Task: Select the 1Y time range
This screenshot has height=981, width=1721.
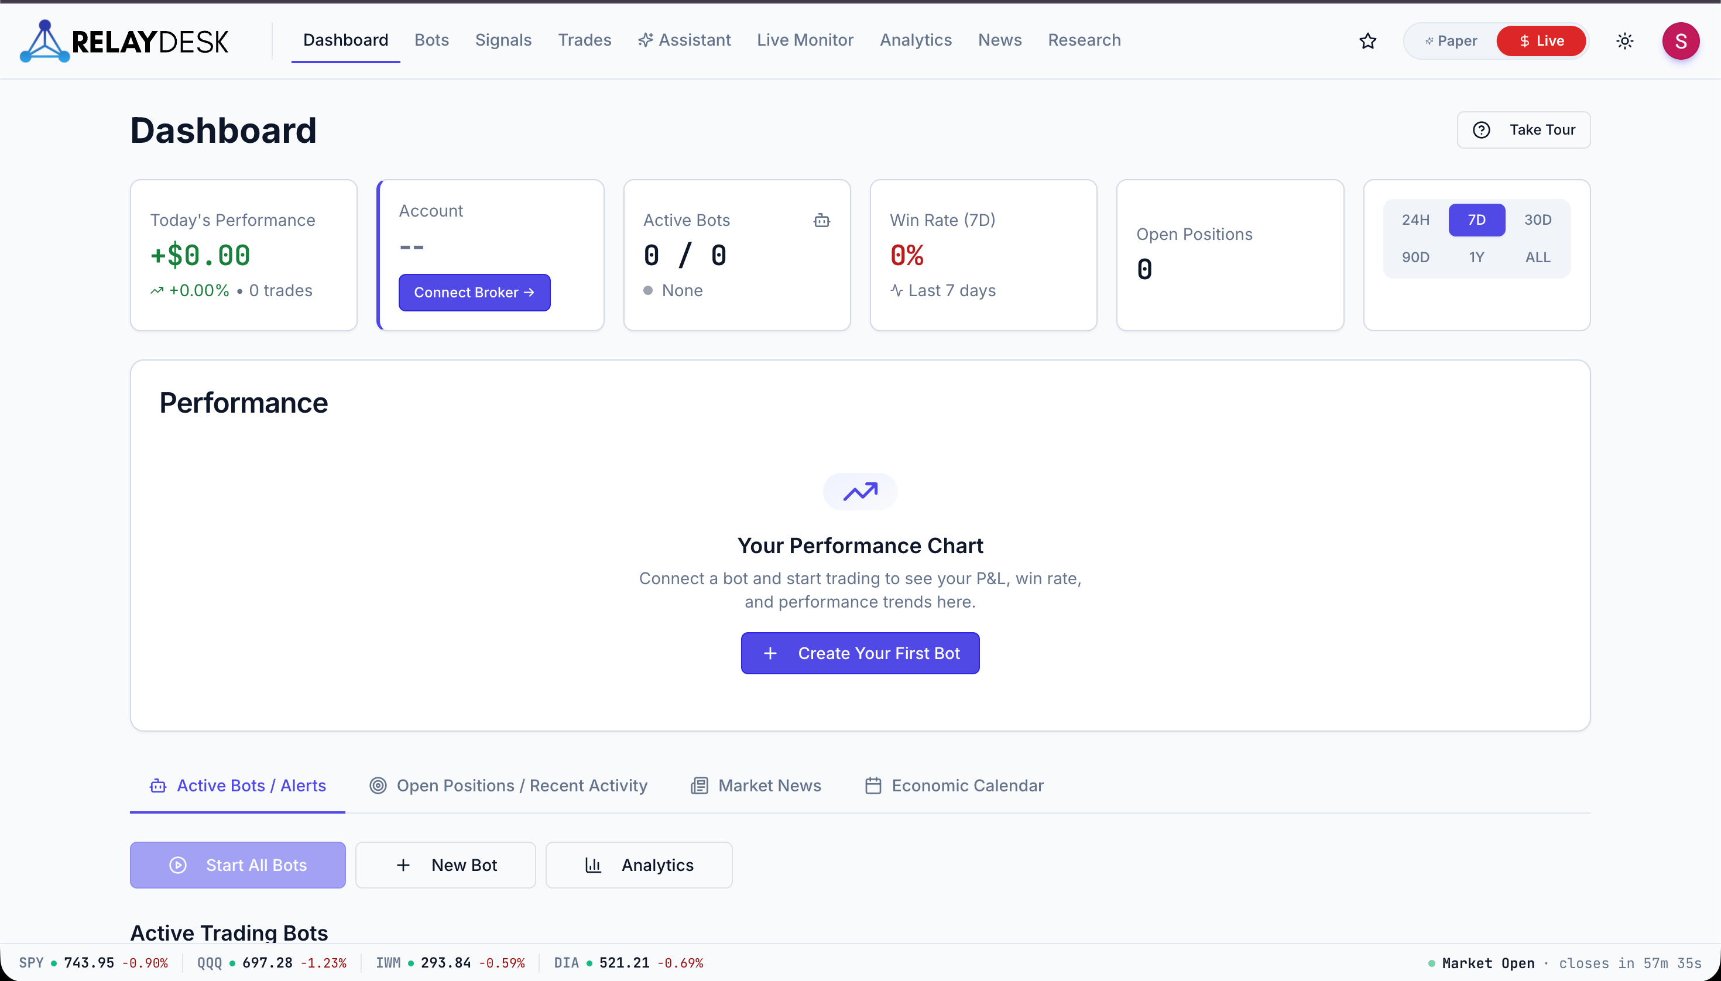Action: [1476, 258]
